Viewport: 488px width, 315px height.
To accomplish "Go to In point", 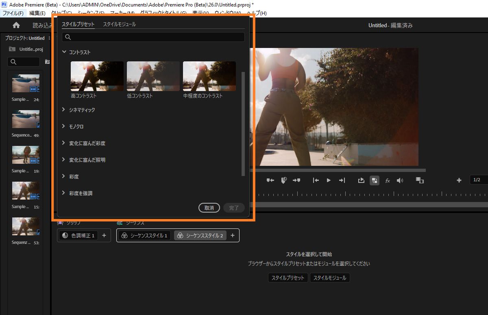I will tap(316, 180).
